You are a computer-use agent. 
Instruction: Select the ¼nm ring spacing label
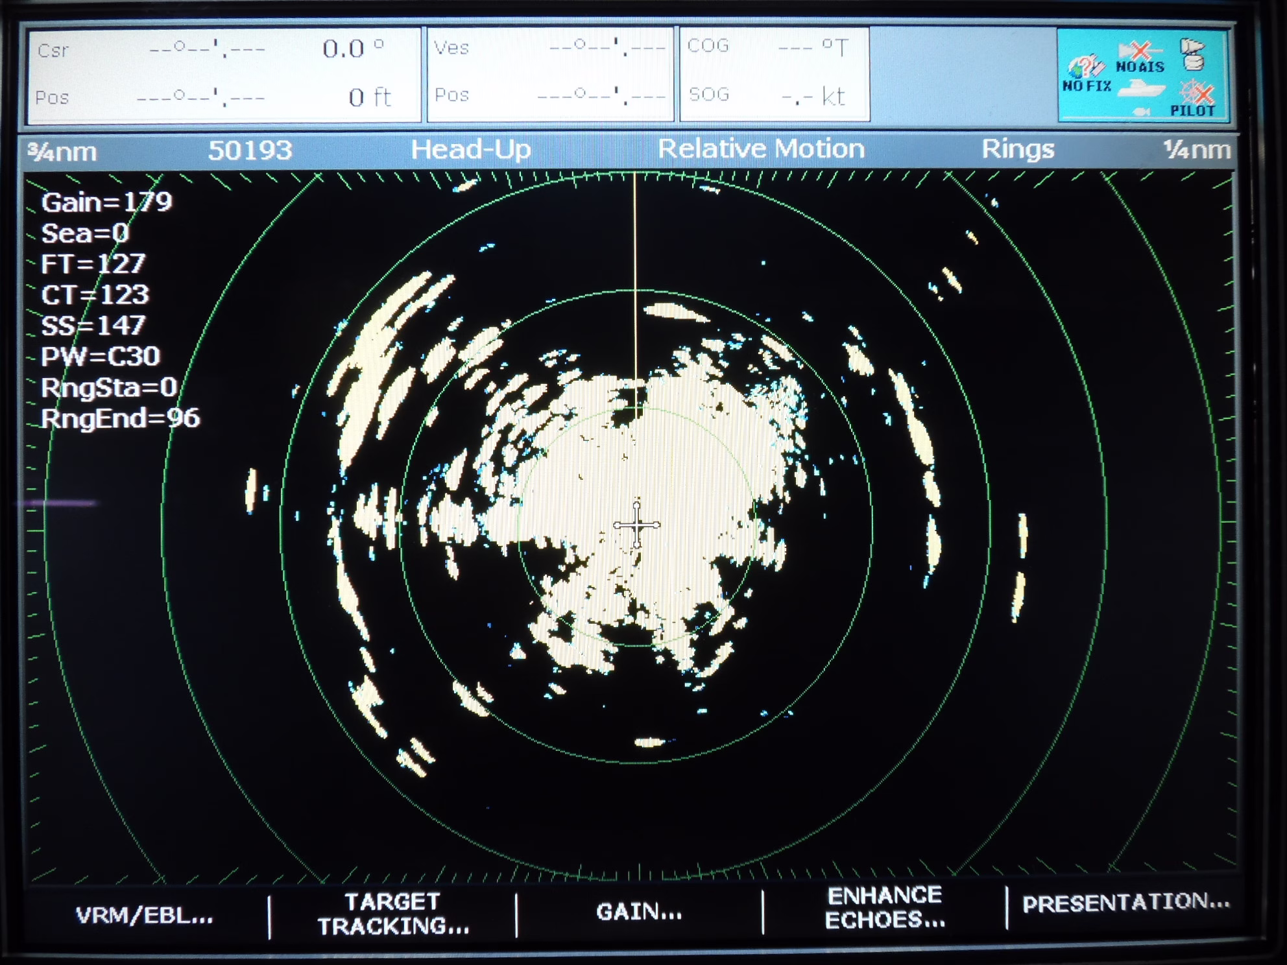[x=1196, y=149]
